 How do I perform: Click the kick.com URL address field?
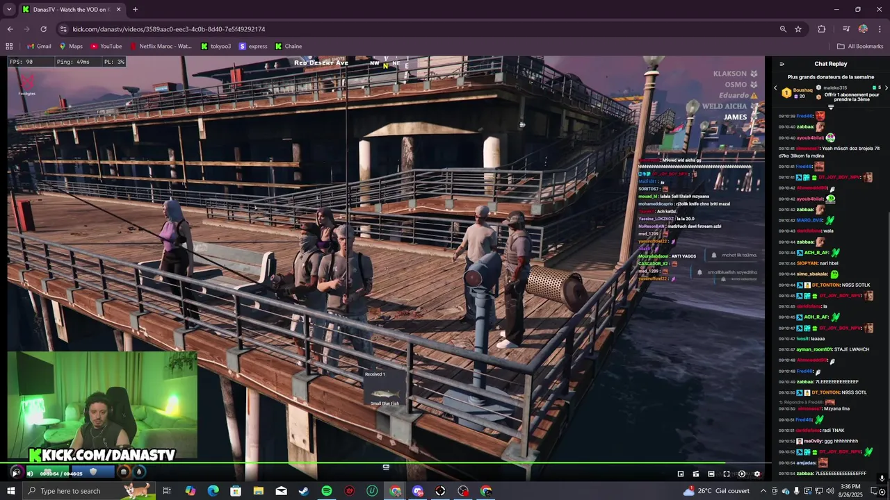pyautogui.click(x=169, y=29)
